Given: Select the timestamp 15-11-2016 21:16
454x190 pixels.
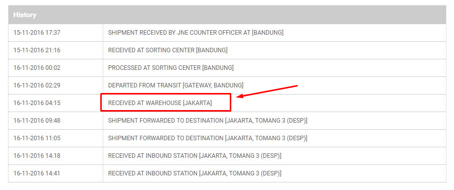Looking at the screenshot, I should click(x=37, y=50).
